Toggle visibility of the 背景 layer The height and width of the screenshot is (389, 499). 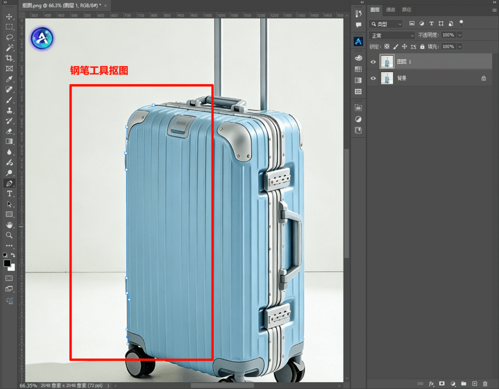[373, 78]
